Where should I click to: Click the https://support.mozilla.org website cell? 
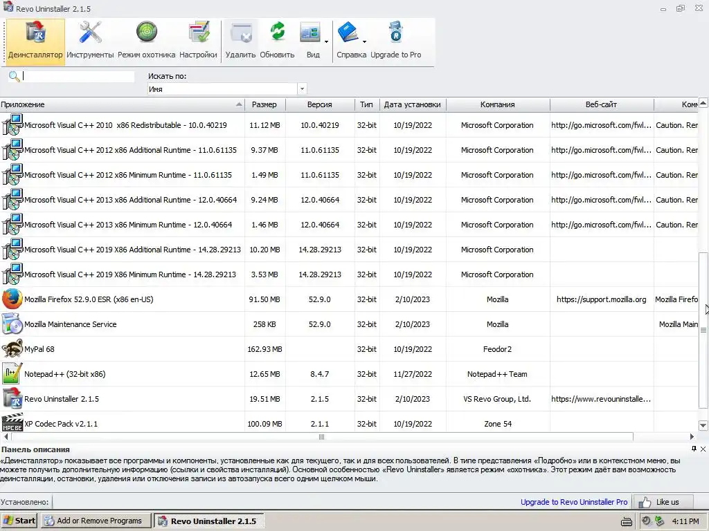click(602, 299)
